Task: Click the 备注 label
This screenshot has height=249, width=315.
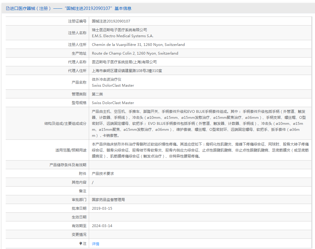Action: (82, 191)
